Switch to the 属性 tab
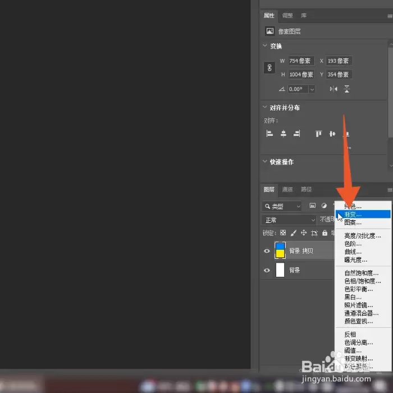393x393 pixels. [269, 16]
